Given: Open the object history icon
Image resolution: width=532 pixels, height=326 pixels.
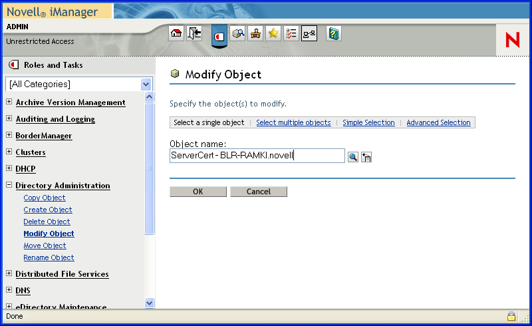Looking at the screenshot, I should 366,157.
